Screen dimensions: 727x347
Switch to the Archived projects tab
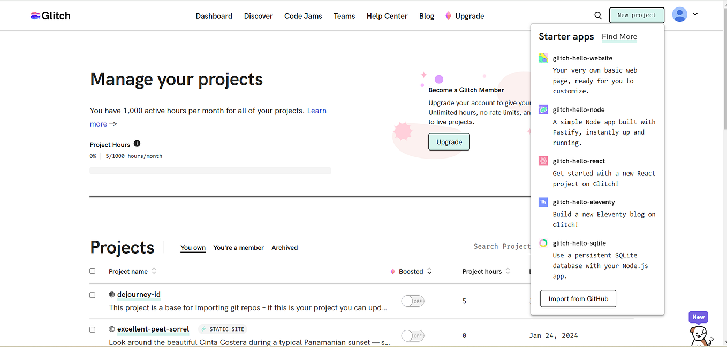(284, 247)
